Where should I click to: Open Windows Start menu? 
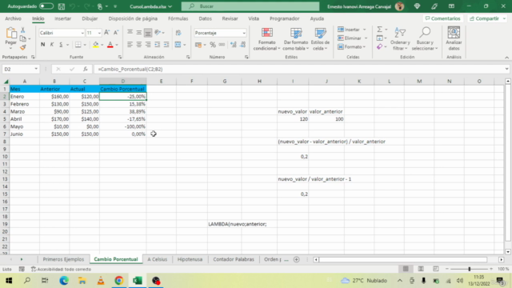9,281
